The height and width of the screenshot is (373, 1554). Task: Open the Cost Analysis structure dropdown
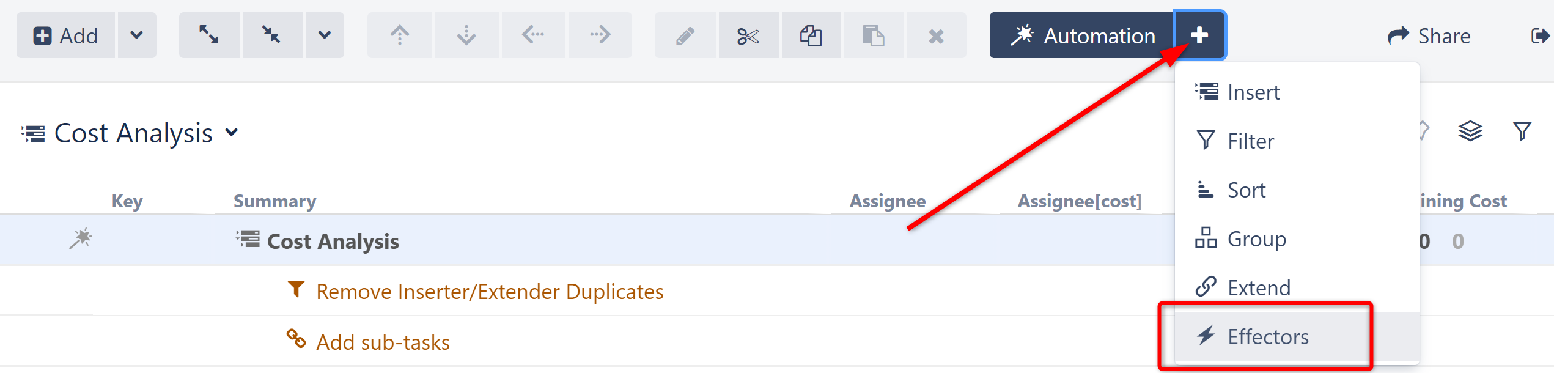[x=232, y=132]
